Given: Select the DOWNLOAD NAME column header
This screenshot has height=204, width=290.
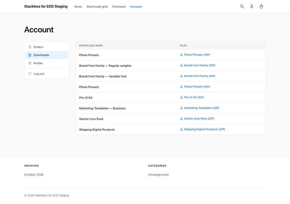Looking at the screenshot, I should [x=91, y=46].
